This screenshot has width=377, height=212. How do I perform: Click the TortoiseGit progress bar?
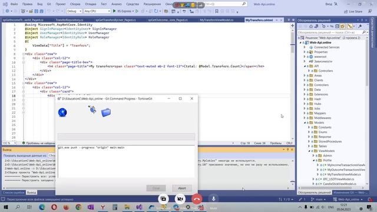[x=126, y=137]
